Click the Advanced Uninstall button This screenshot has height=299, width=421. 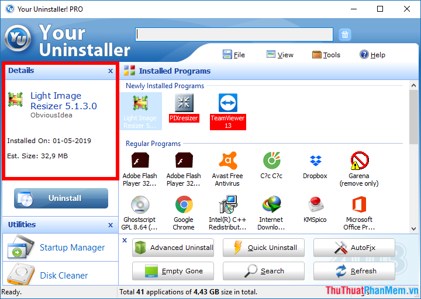click(x=173, y=248)
